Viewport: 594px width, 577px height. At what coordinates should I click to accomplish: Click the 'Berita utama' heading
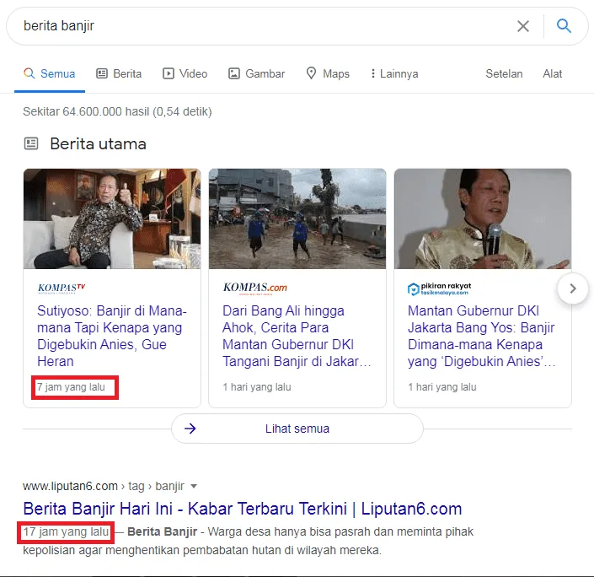98,143
